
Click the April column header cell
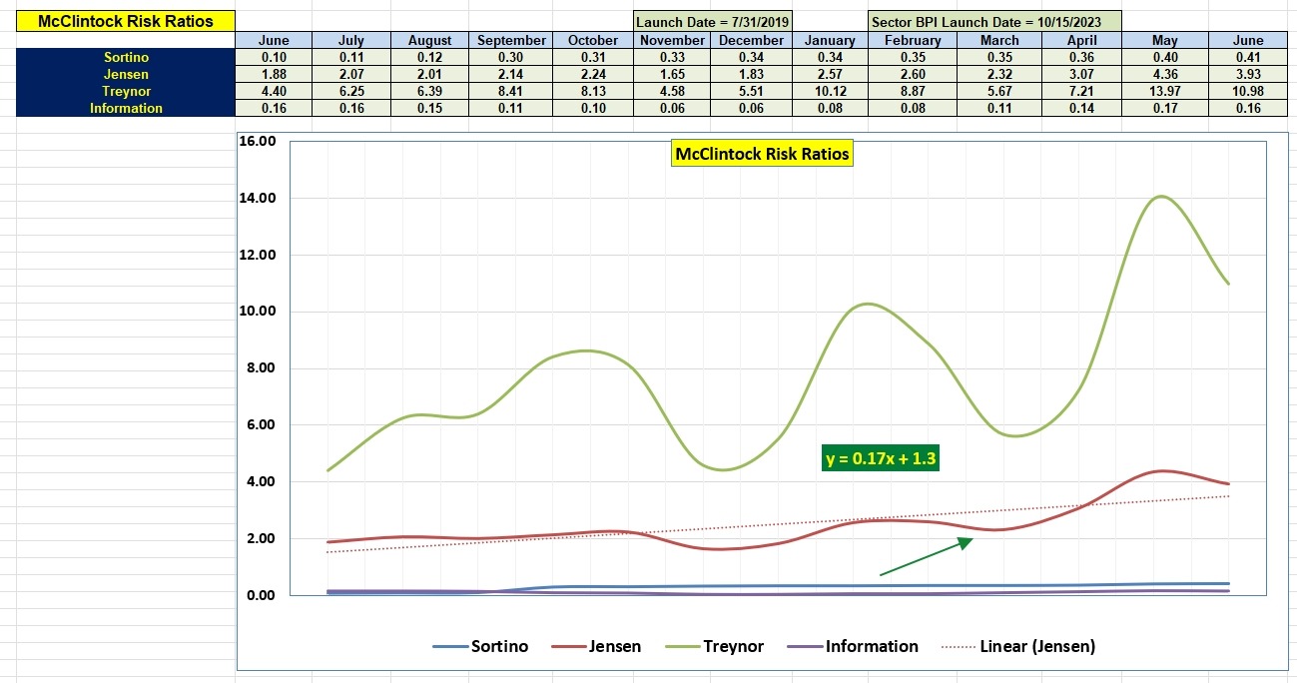[x=1081, y=41]
